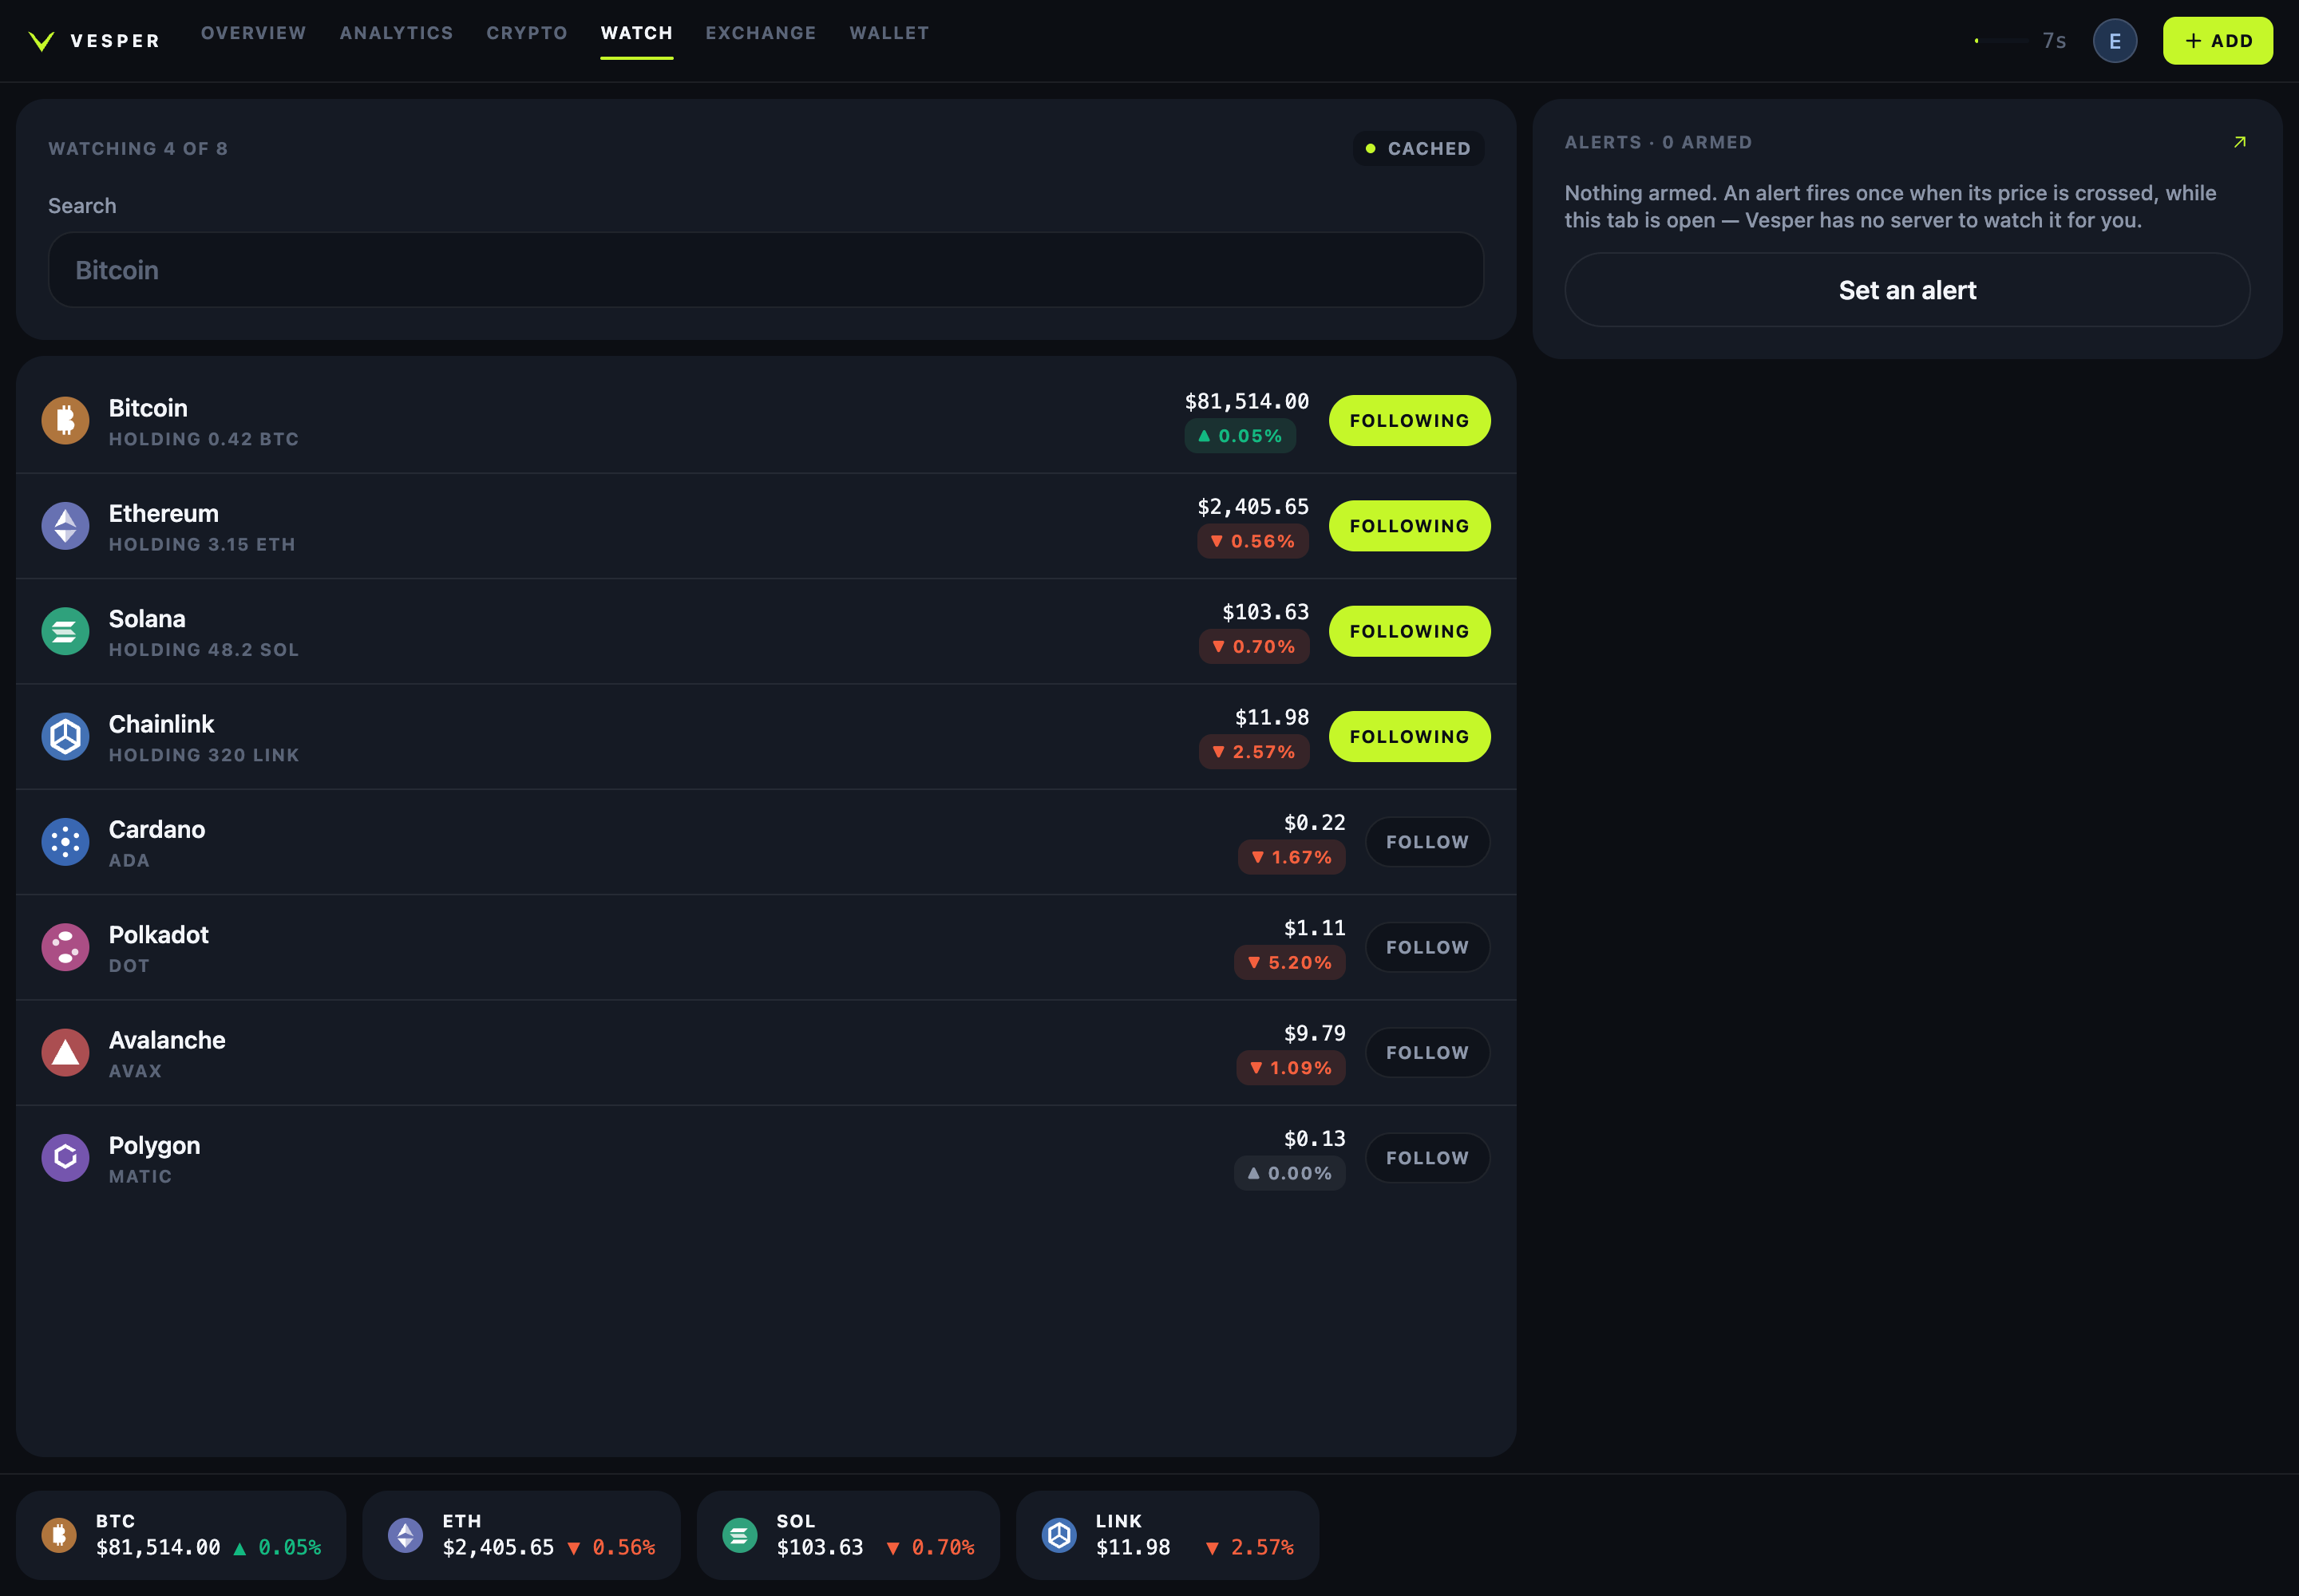The height and width of the screenshot is (1596, 2299).
Task: Click Ethereum's 0.56% change badge in the list
Action: [x=1252, y=542]
